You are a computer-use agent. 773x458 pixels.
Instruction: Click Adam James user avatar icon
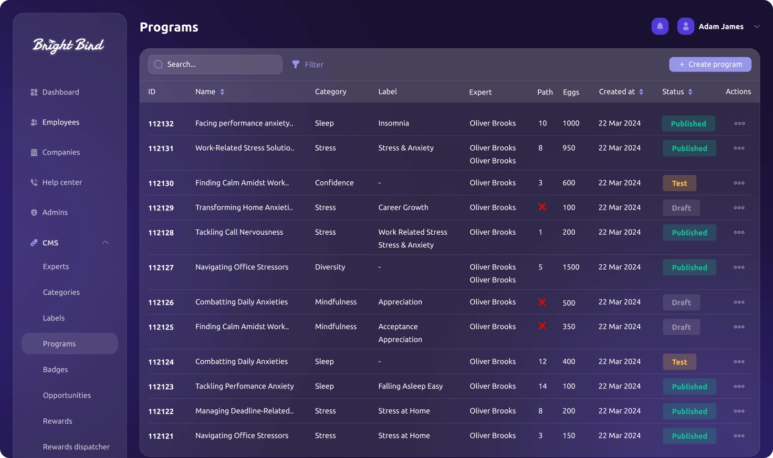(x=685, y=26)
